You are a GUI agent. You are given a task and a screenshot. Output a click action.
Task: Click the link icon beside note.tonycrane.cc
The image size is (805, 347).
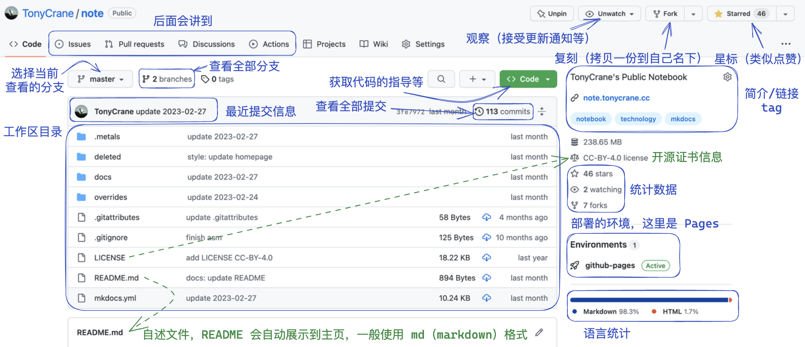tap(575, 98)
